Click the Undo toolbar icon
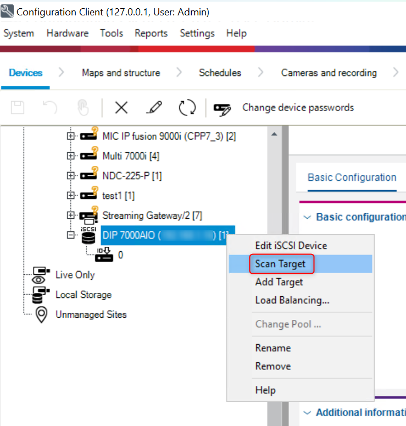The image size is (406, 426). pos(50,108)
